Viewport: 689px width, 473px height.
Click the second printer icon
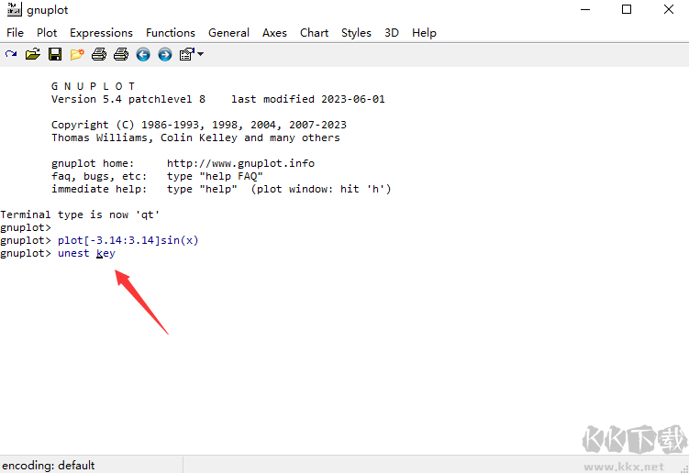click(121, 54)
